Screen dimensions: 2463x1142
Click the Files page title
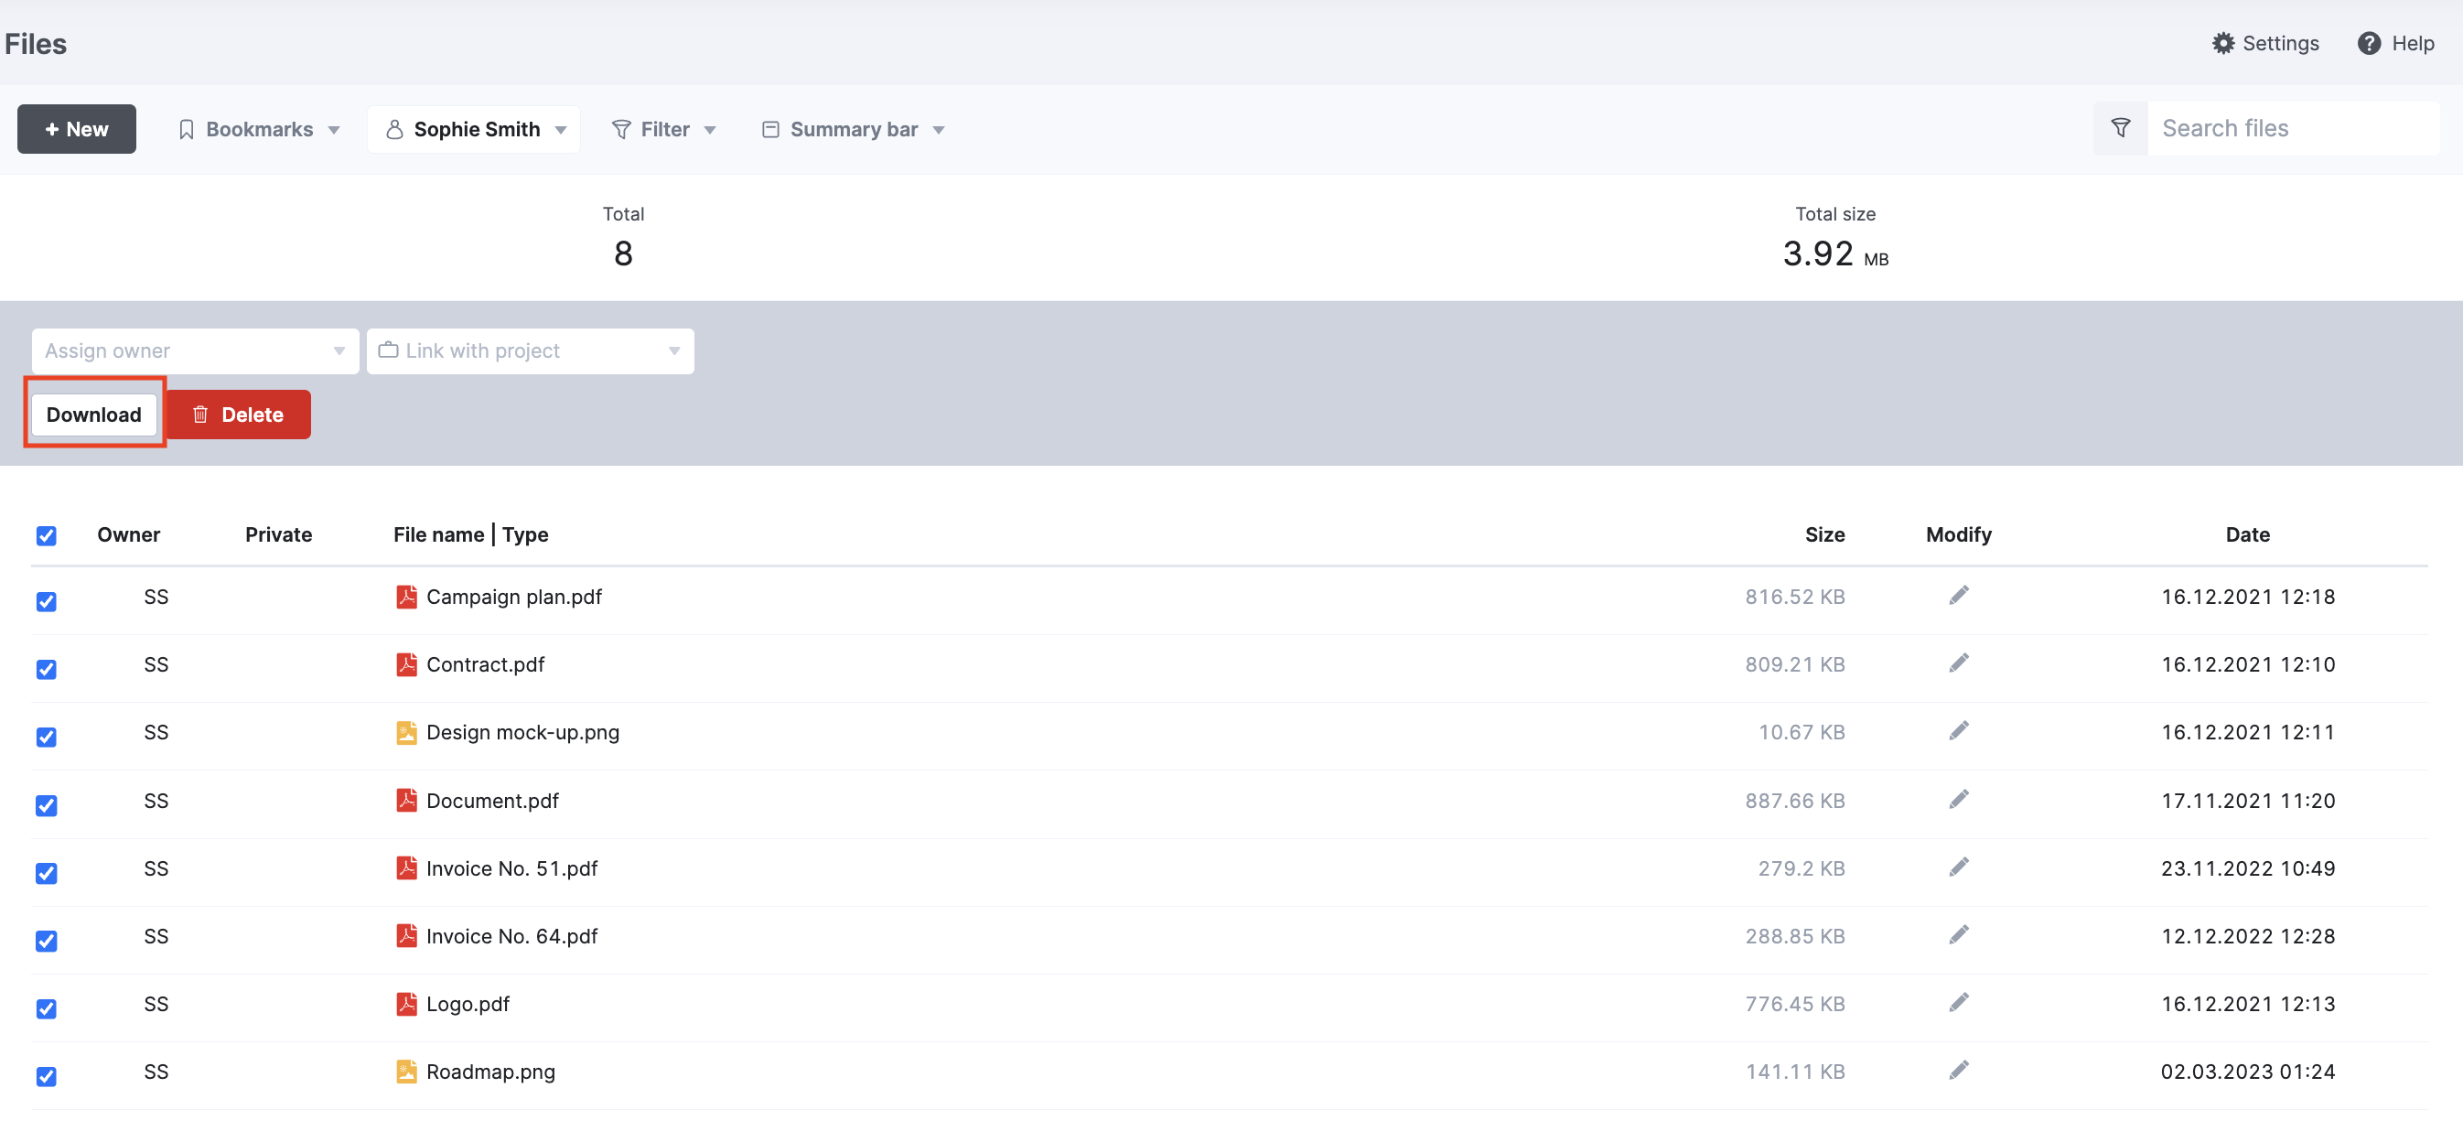[36, 44]
